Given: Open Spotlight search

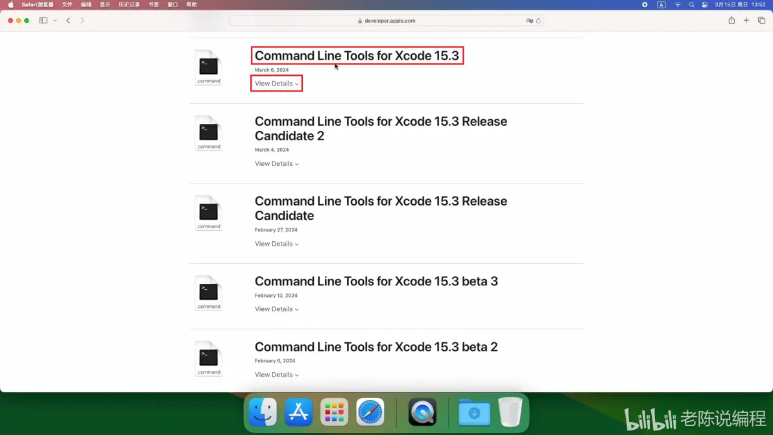Looking at the screenshot, I should pyautogui.click(x=691, y=5).
